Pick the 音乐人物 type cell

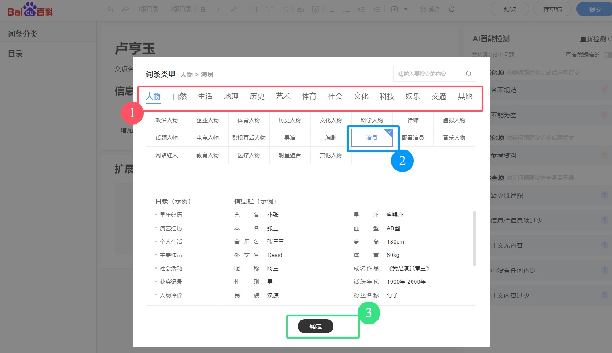coord(454,138)
